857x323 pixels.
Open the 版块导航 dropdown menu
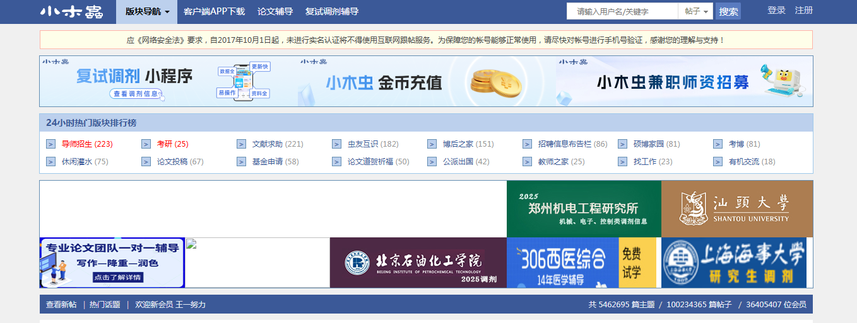[147, 12]
